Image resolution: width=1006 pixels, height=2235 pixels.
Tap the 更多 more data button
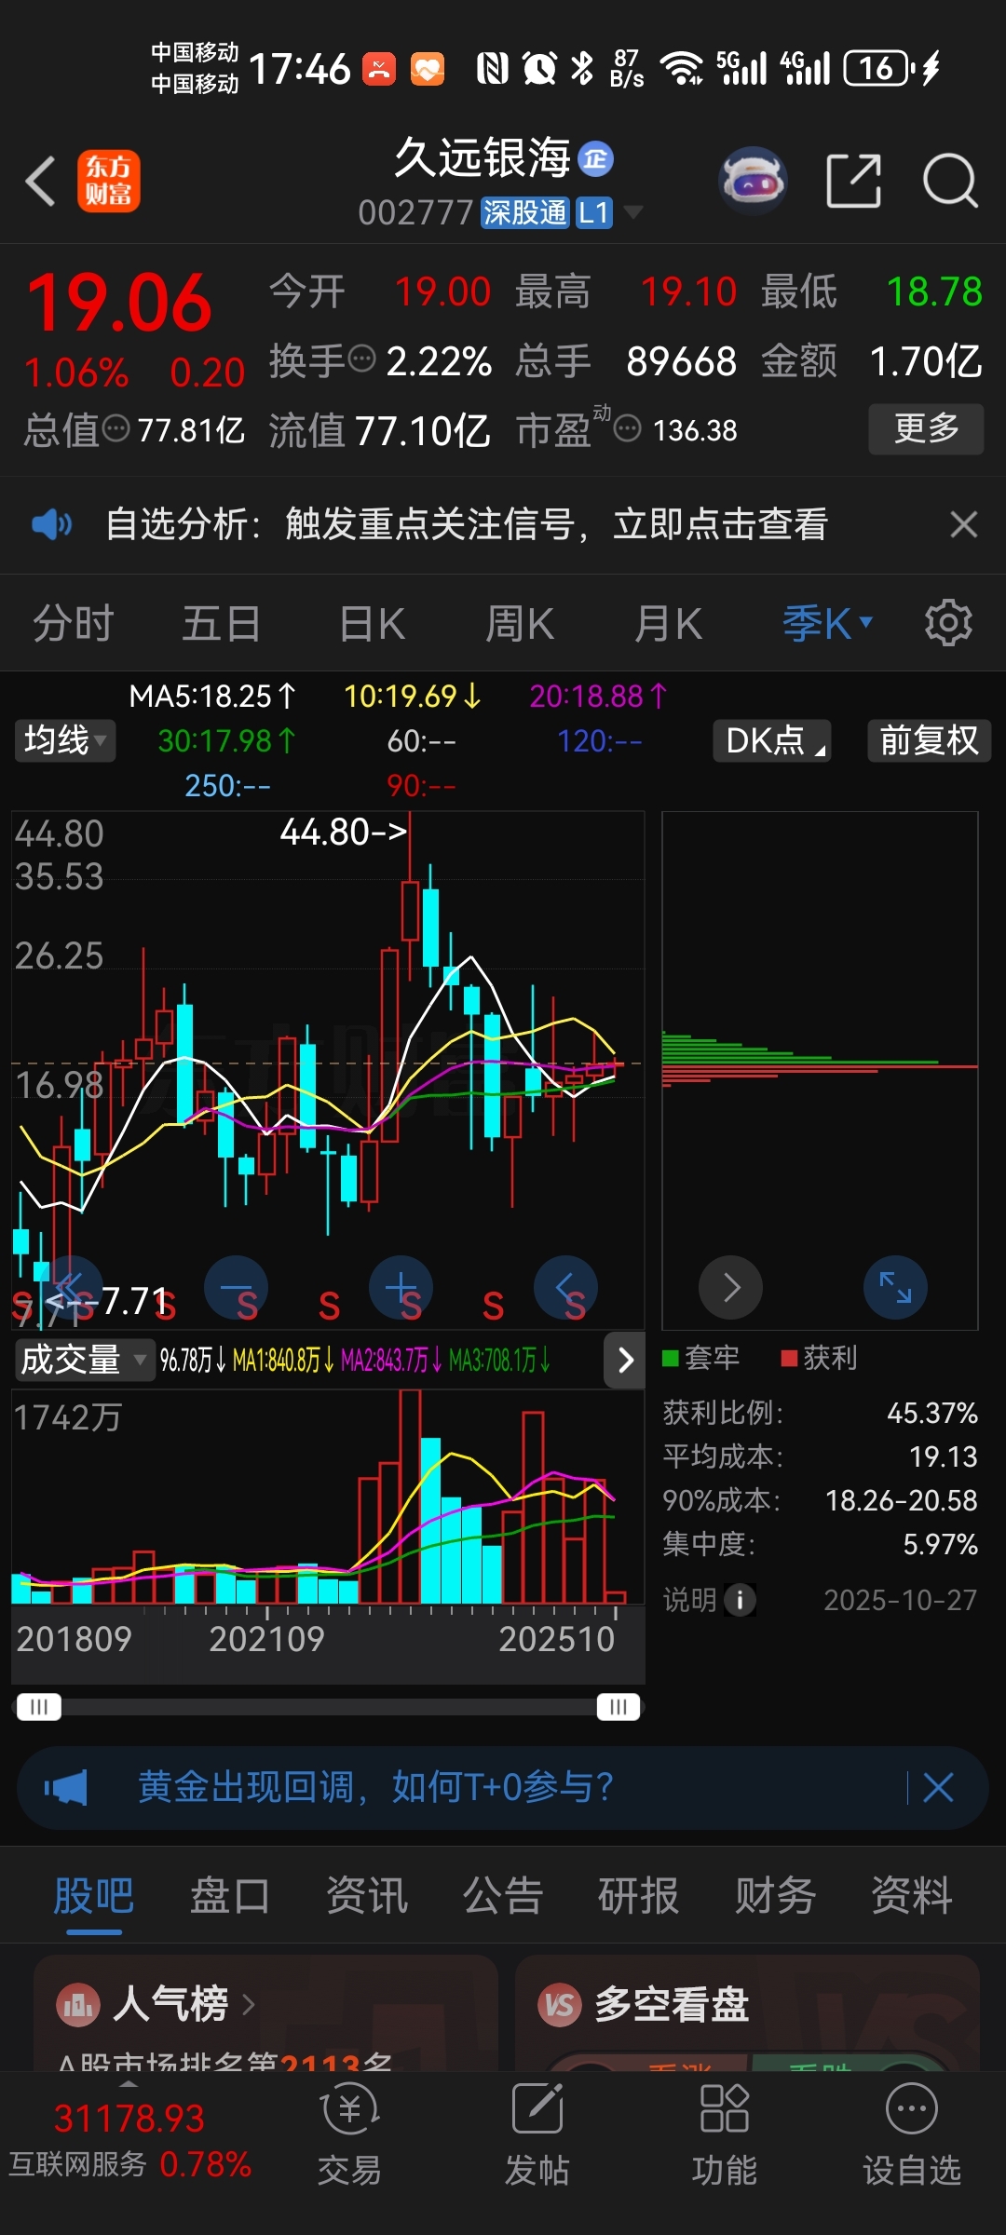click(926, 428)
